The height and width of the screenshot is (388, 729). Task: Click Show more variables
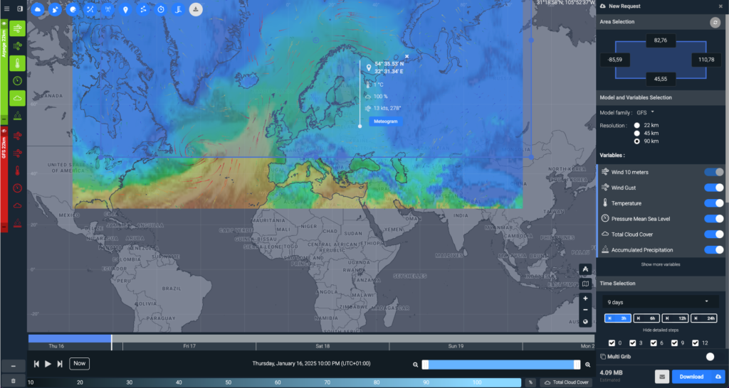660,264
